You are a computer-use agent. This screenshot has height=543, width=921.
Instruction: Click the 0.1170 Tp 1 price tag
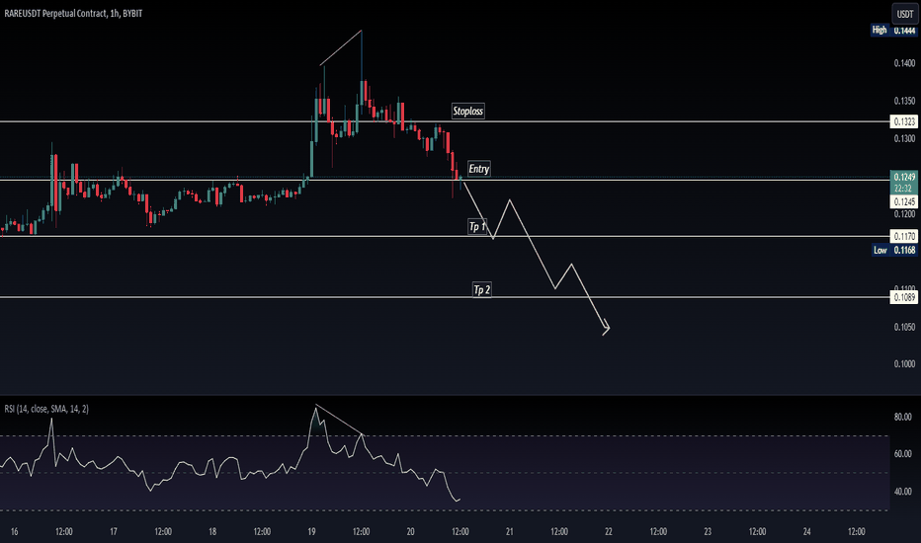click(x=904, y=237)
